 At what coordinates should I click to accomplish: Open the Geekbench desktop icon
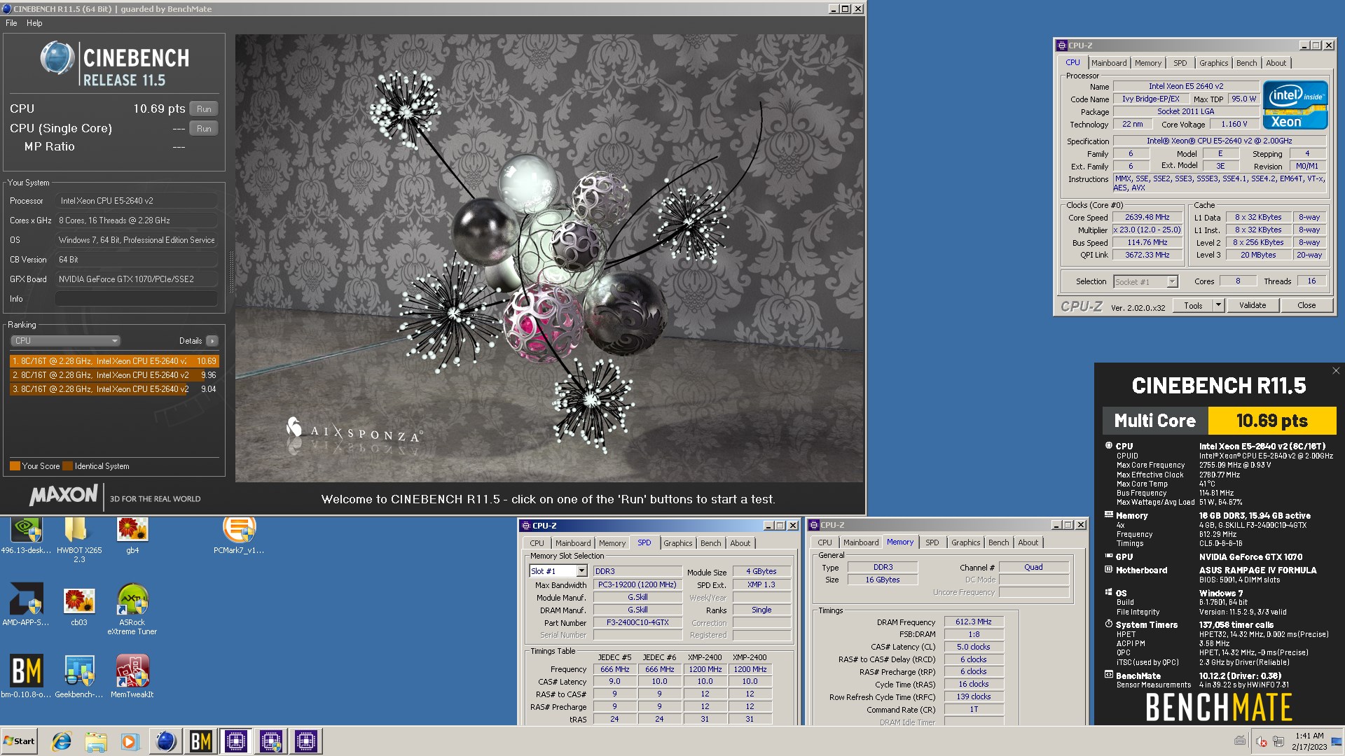pyautogui.click(x=78, y=675)
